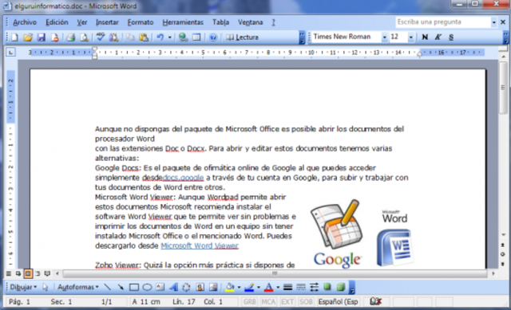Open the Ventana menu
Viewport: 511px width, 310px height.
pos(250,22)
